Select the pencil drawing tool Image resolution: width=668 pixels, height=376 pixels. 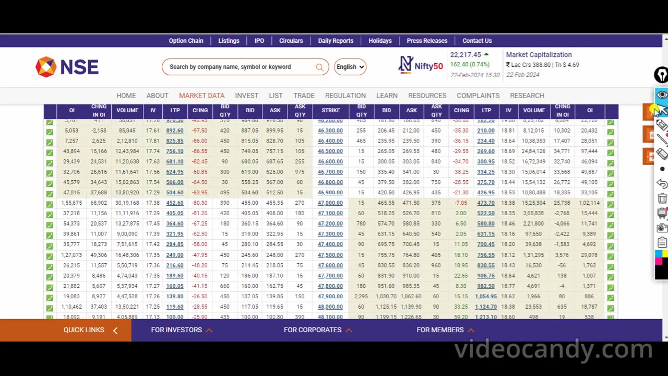[662, 124]
